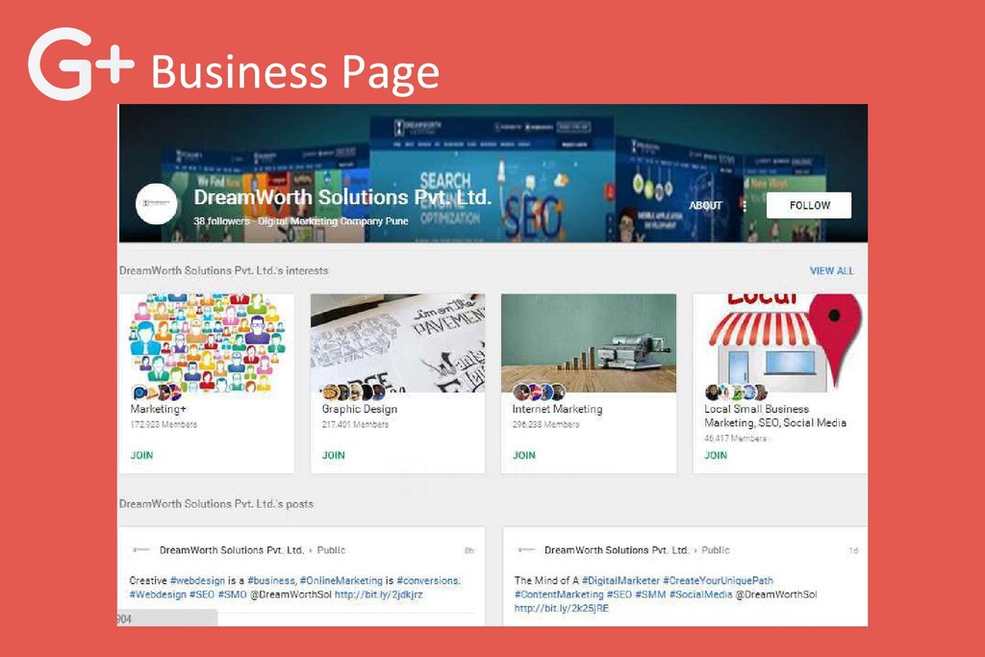
Task: Open the bit.ly/2jdkjrz link in first post
Action: (x=378, y=594)
